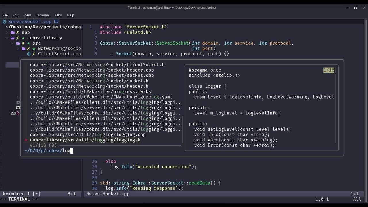368x207 pixels.
Task: Click code line #include "ServerSocket.h"
Action: coord(133,27)
